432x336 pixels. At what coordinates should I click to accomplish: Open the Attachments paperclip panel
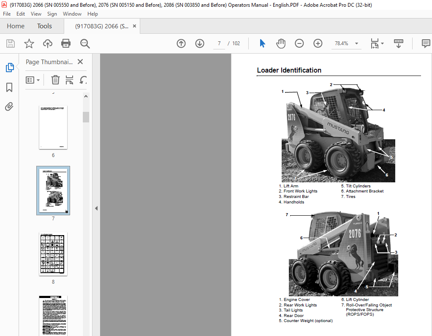point(9,107)
